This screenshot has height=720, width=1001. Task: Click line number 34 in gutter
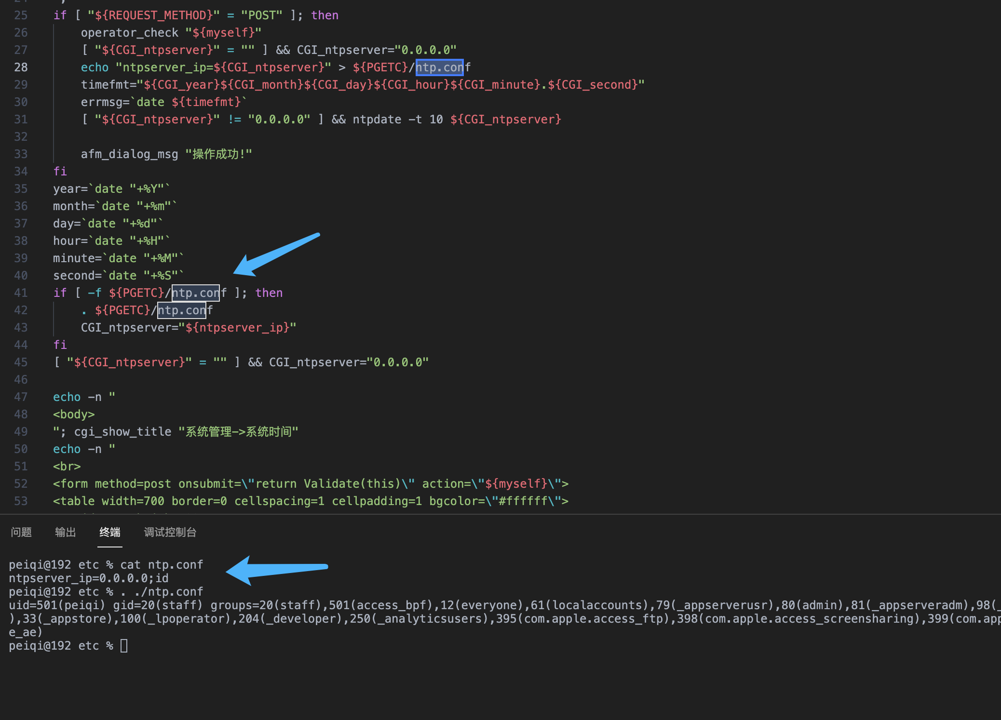(x=21, y=172)
